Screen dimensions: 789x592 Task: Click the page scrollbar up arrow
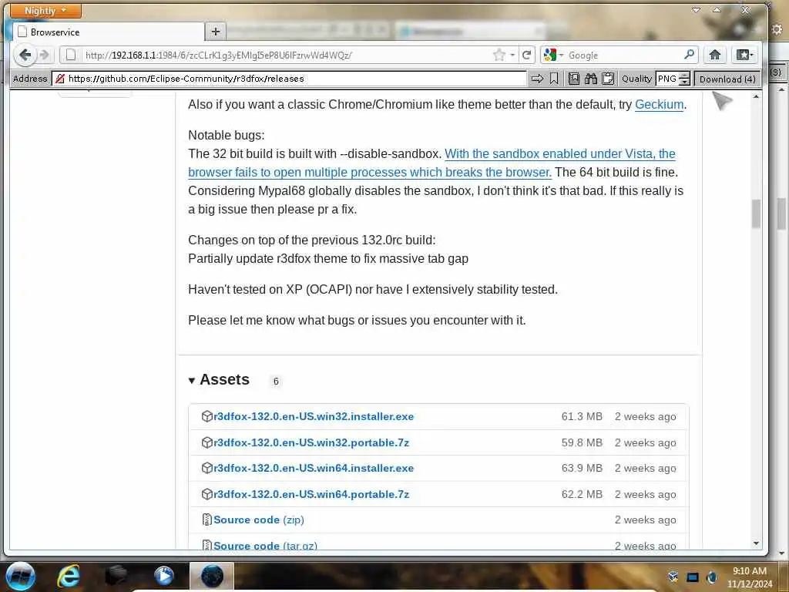pos(757,96)
